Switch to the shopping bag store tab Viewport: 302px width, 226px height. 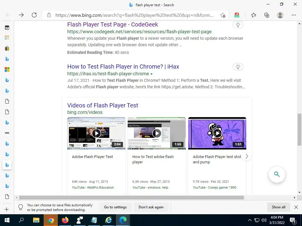(7, 48)
